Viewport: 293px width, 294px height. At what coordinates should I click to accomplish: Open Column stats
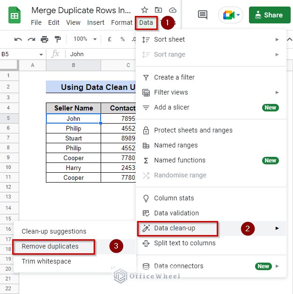coord(211,198)
